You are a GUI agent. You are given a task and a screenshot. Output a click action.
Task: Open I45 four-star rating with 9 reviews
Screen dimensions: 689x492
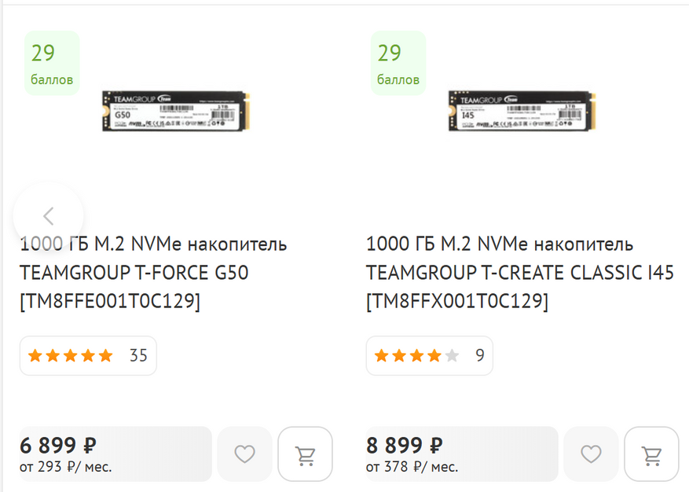(429, 356)
